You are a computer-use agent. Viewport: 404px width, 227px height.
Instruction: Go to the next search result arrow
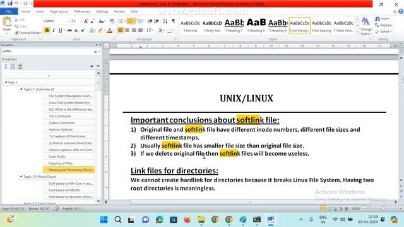98,66
